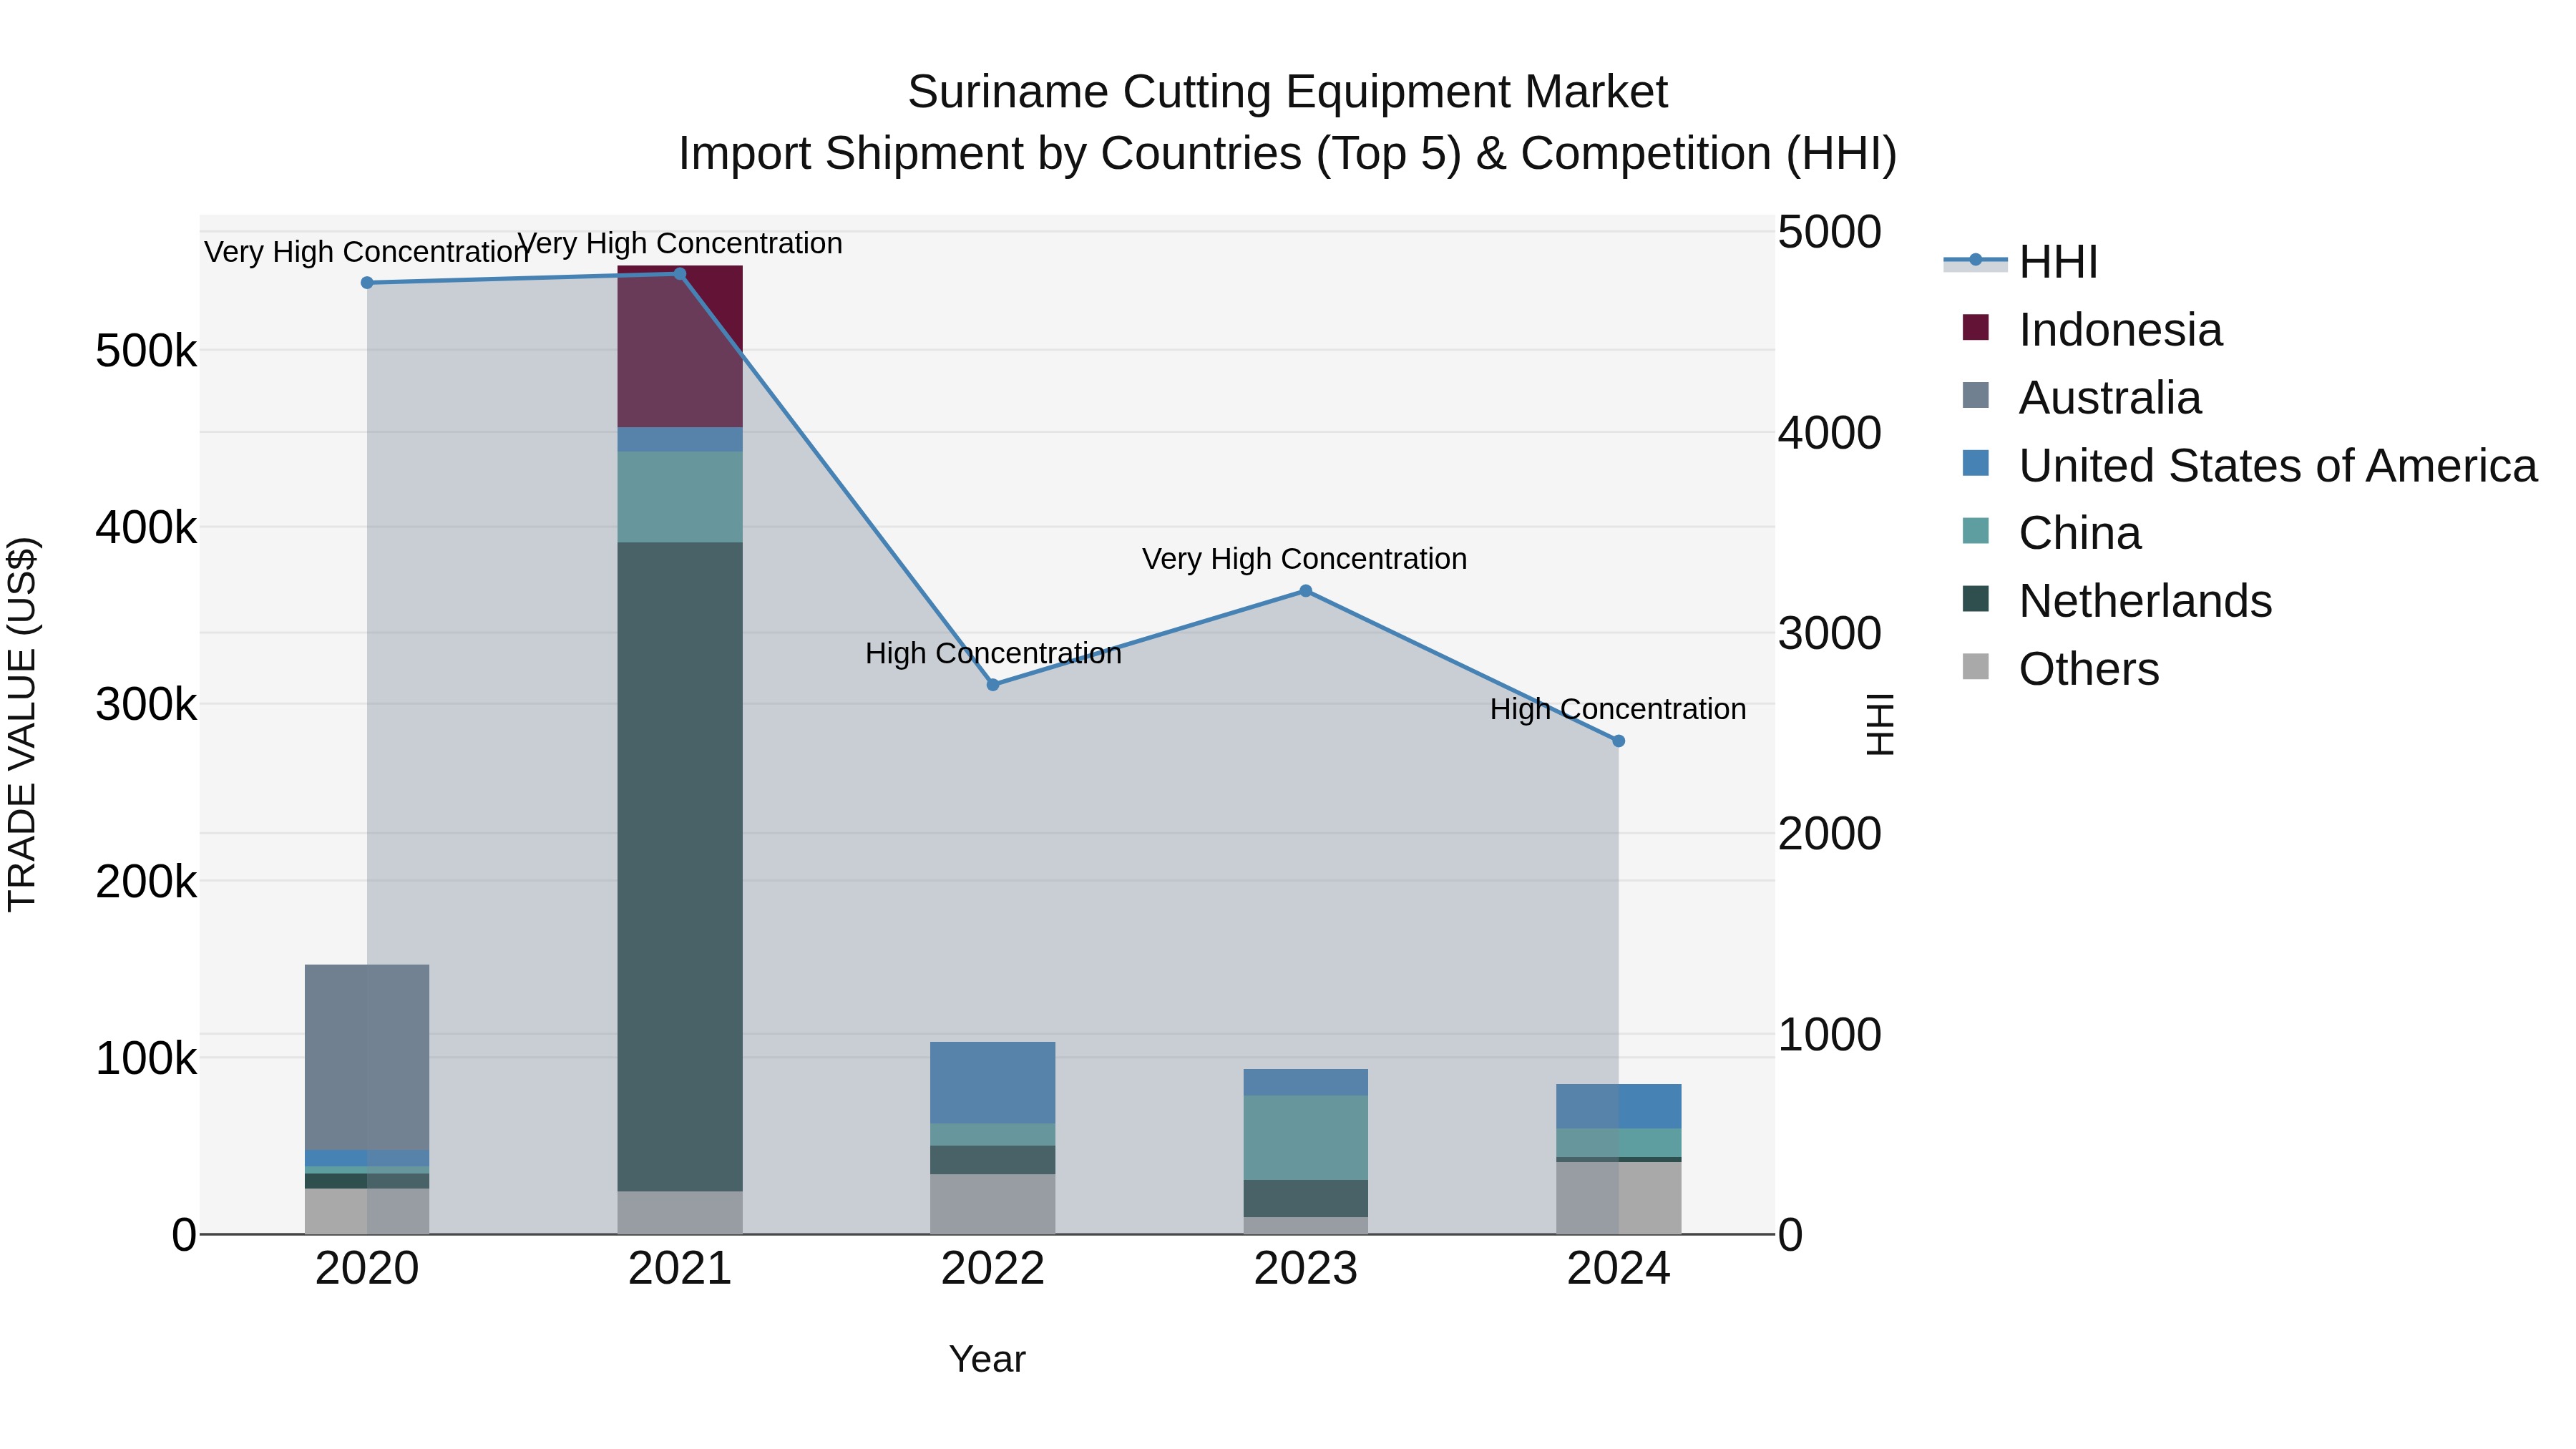Click the 2023 Very High Concentration annotation
2576x1449 pixels.
click(1305, 559)
